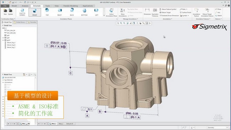Open the Combination States dropdown
The height and width of the screenshot is (130, 231).
[8, 19]
